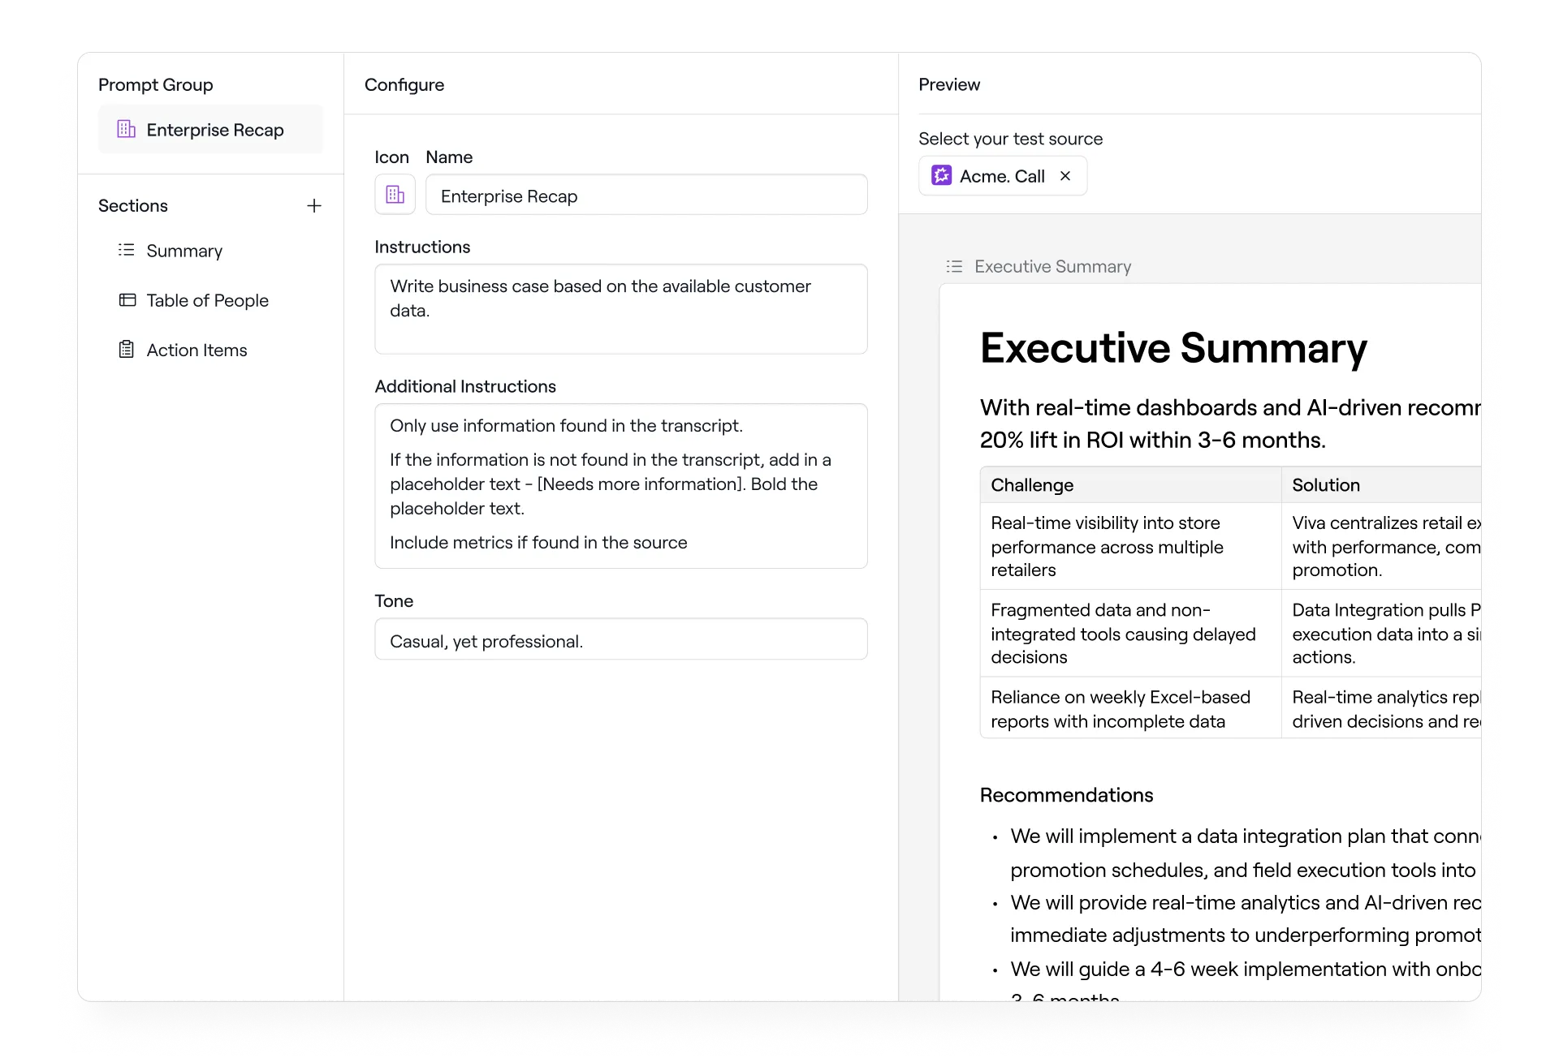Remove the Acme. Call test source

pos(1065,175)
